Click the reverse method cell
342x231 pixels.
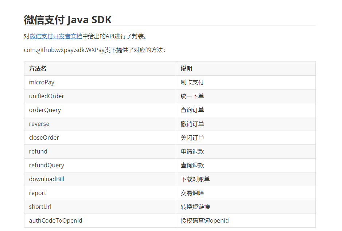pyautogui.click(x=100, y=124)
